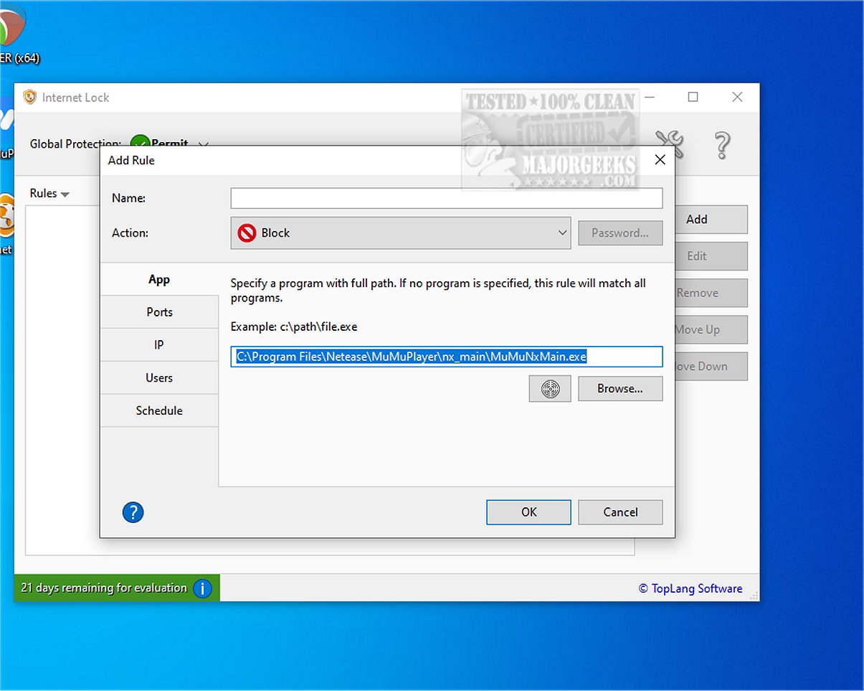Click the Internet Lock shield title icon

pyautogui.click(x=30, y=97)
